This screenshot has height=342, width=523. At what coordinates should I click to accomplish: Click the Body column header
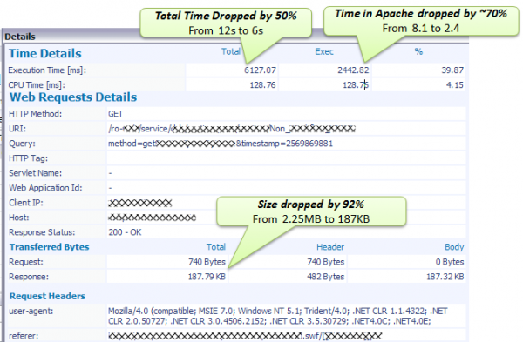[454, 247]
